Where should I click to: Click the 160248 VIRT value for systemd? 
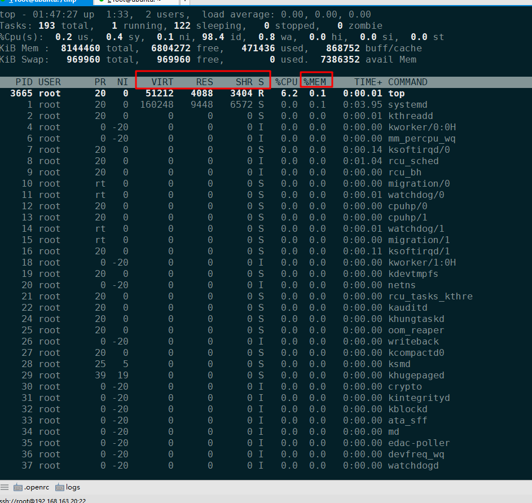157,105
